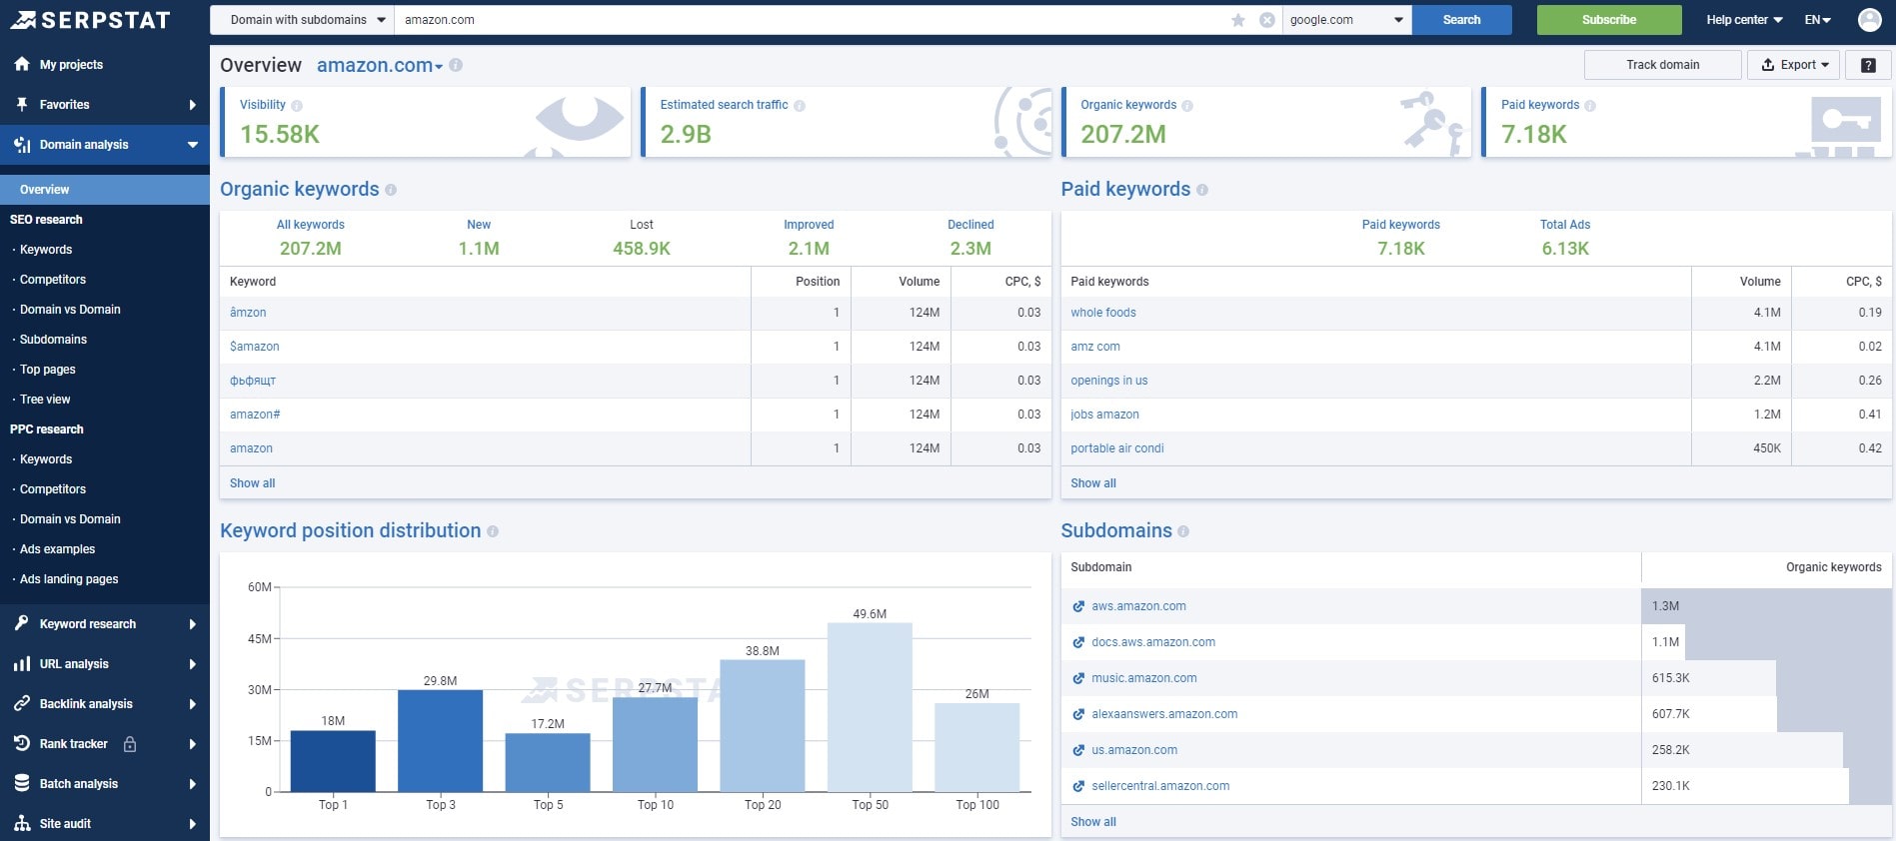Click the favorite star icon in search bar
Screen dimensions: 1896x841
(1237, 20)
